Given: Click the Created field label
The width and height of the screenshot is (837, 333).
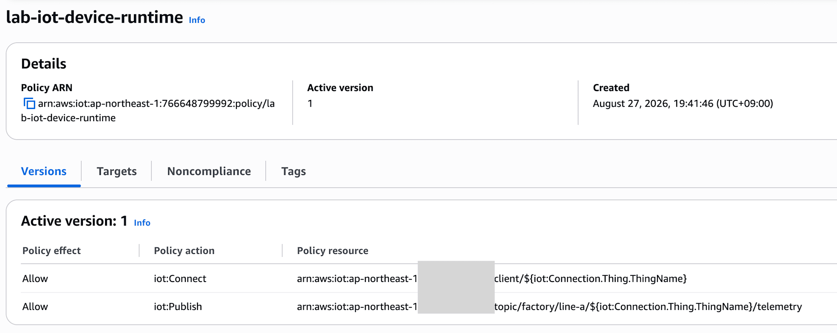Looking at the screenshot, I should 611,88.
